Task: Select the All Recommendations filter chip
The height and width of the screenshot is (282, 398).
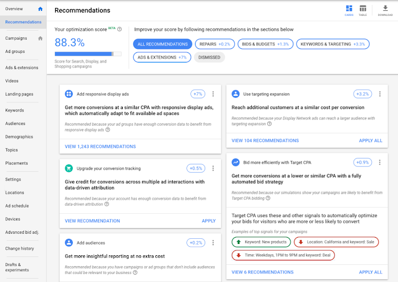Action: pyautogui.click(x=163, y=44)
